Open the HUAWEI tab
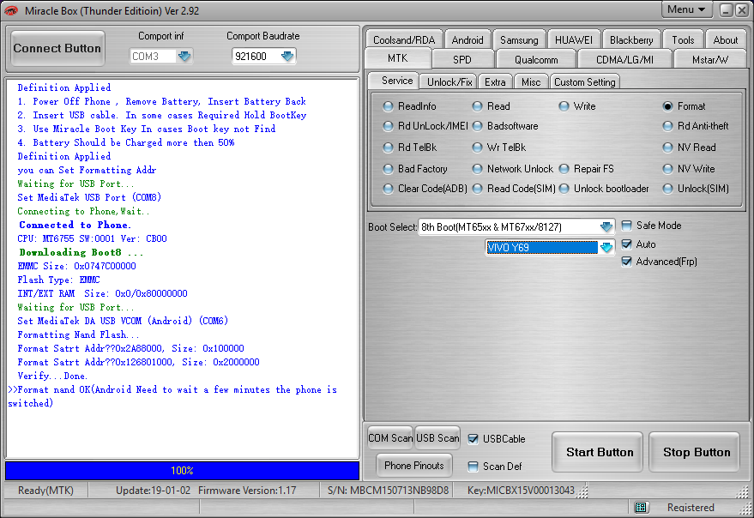 click(574, 40)
